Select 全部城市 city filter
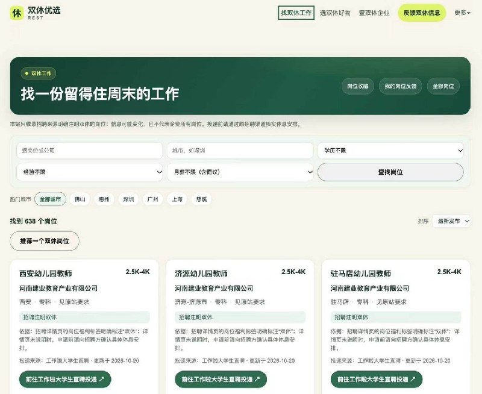The image size is (482, 394). (50, 199)
